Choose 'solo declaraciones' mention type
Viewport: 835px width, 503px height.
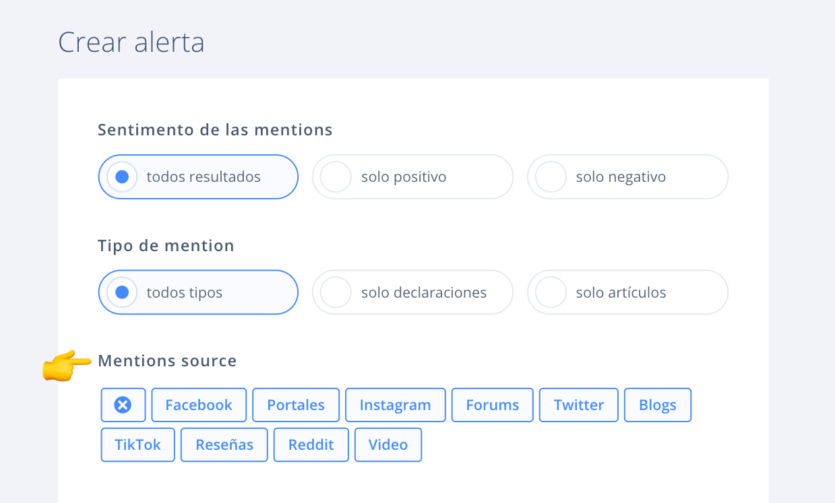click(x=412, y=292)
